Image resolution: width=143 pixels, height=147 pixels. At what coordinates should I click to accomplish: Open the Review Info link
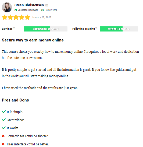pos(51,10)
